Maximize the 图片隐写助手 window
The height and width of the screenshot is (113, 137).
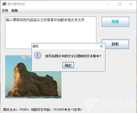tap(119, 4)
